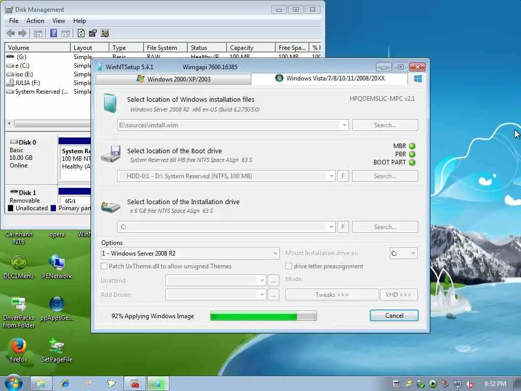Open the DriverPacks from Folder desktop icon

[19, 313]
